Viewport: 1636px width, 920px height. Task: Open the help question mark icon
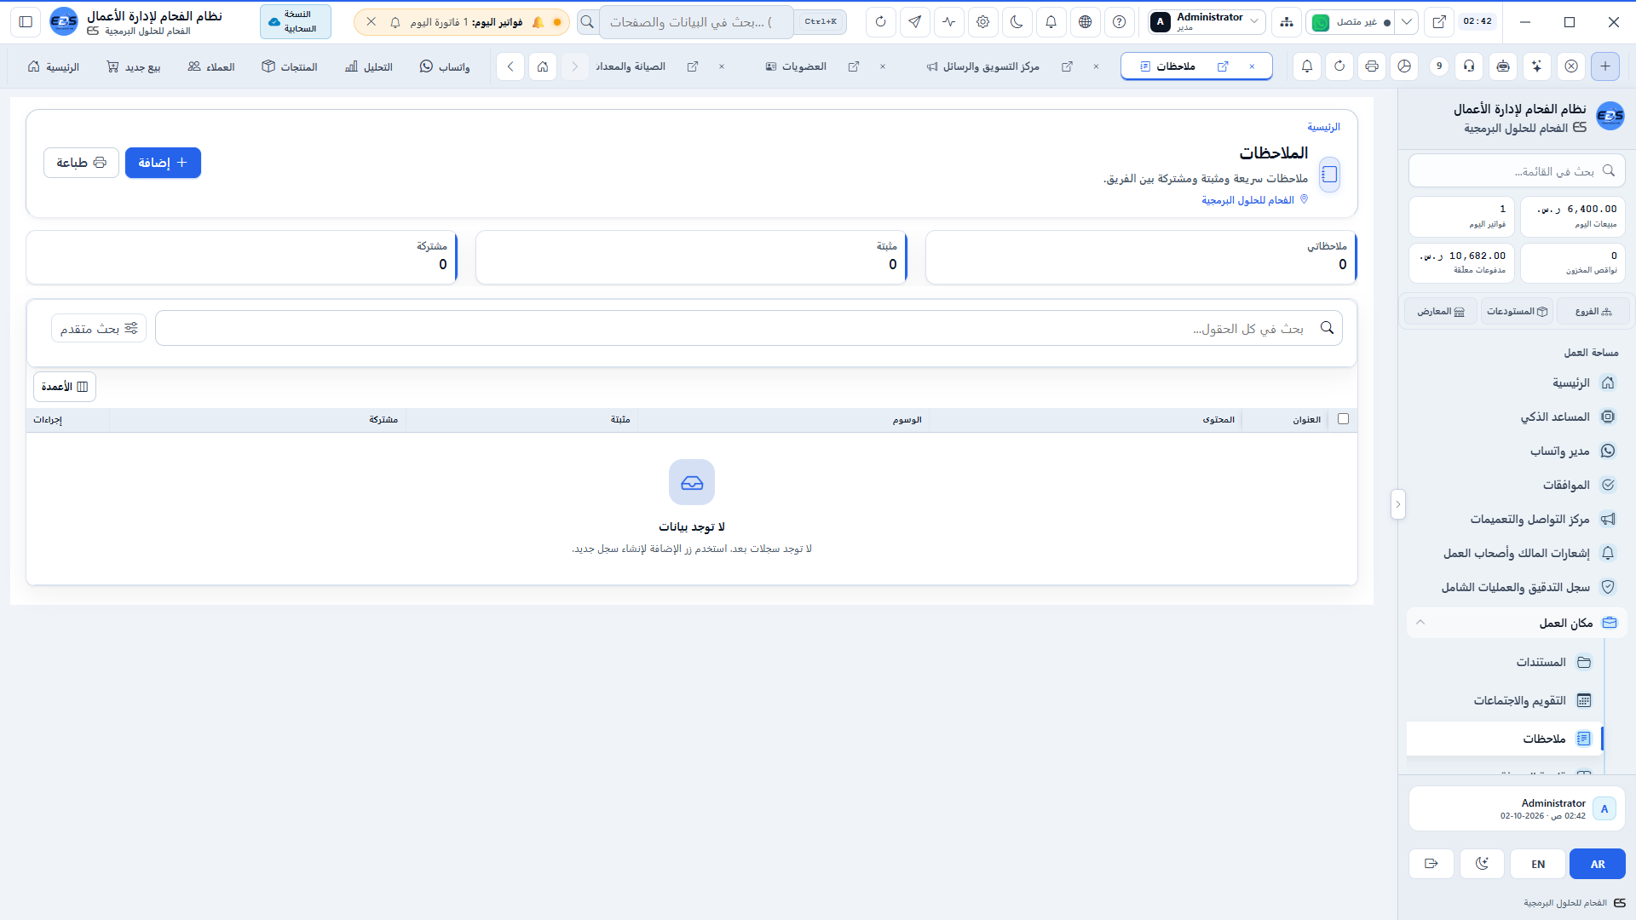tap(1120, 22)
